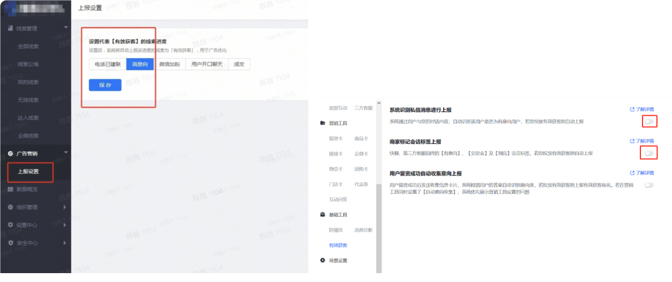
Task: Click the external-link icon beside 商家标记会话标签上报
Action: pos(632,141)
